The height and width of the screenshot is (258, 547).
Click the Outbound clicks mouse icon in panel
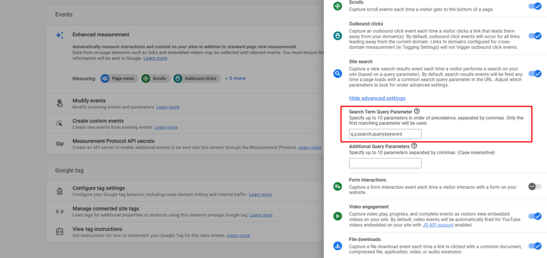click(338, 36)
